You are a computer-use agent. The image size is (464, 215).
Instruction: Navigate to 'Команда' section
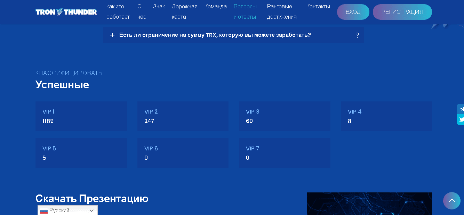tap(215, 7)
